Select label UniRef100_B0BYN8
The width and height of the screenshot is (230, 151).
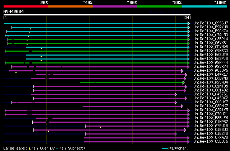click(211, 78)
